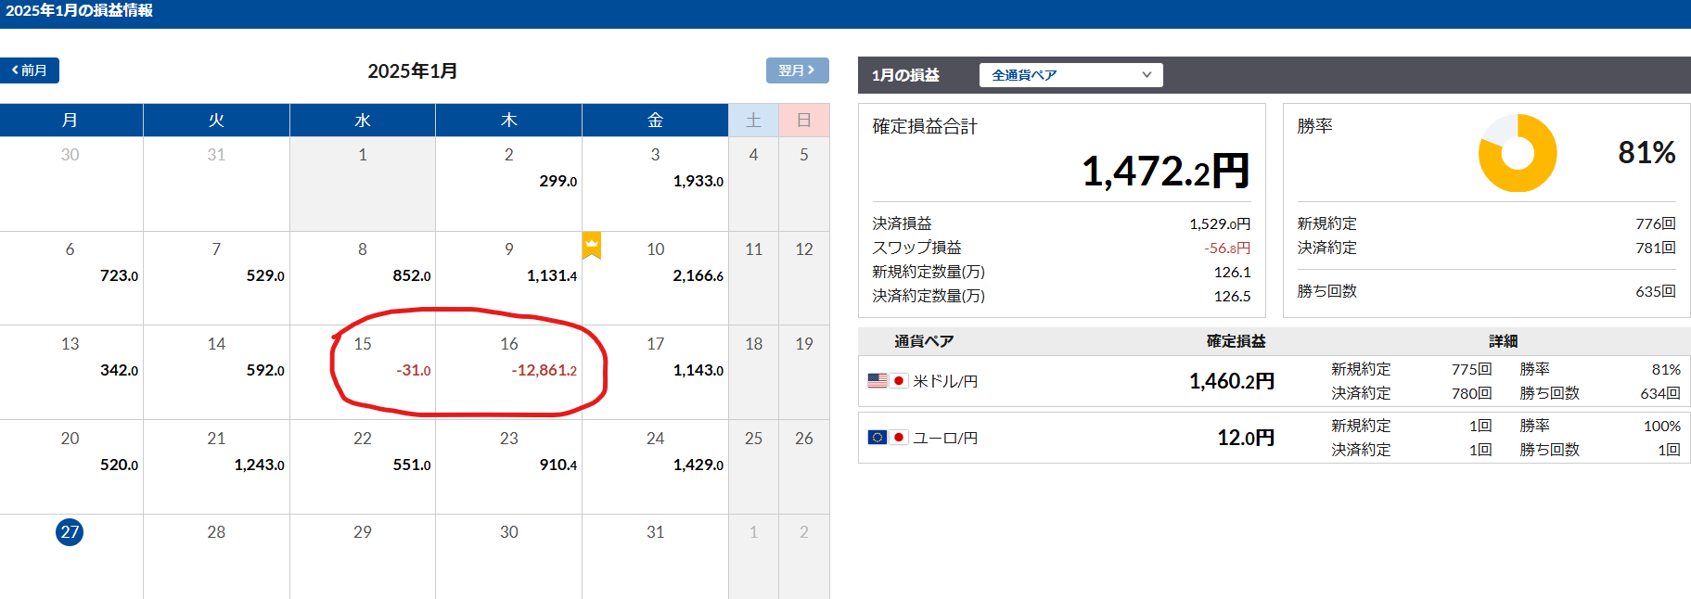Viewport: 1691px width, 599px height.
Task: Click the 確定損益合計 total amount 1,472.2円
Action: (x=1165, y=172)
